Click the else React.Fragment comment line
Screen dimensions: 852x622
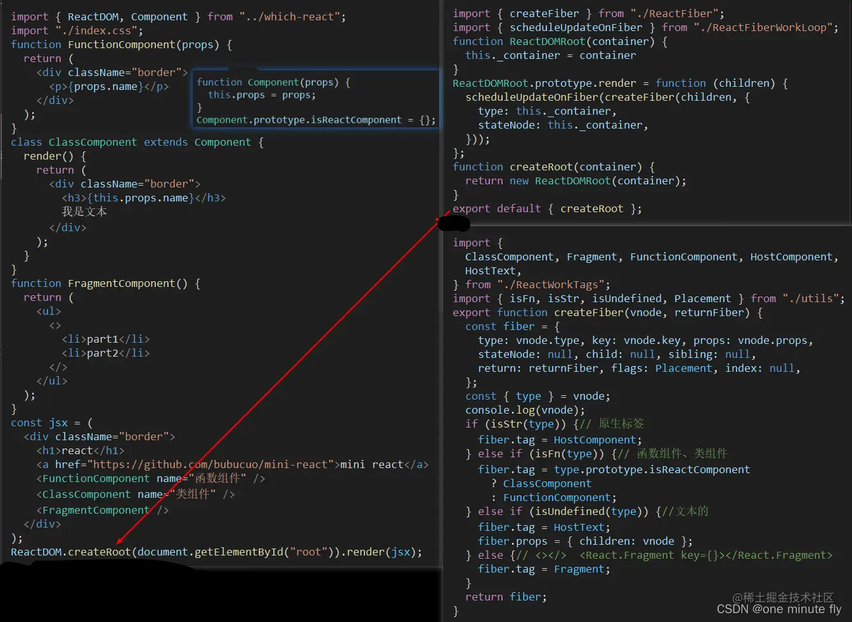649,555
